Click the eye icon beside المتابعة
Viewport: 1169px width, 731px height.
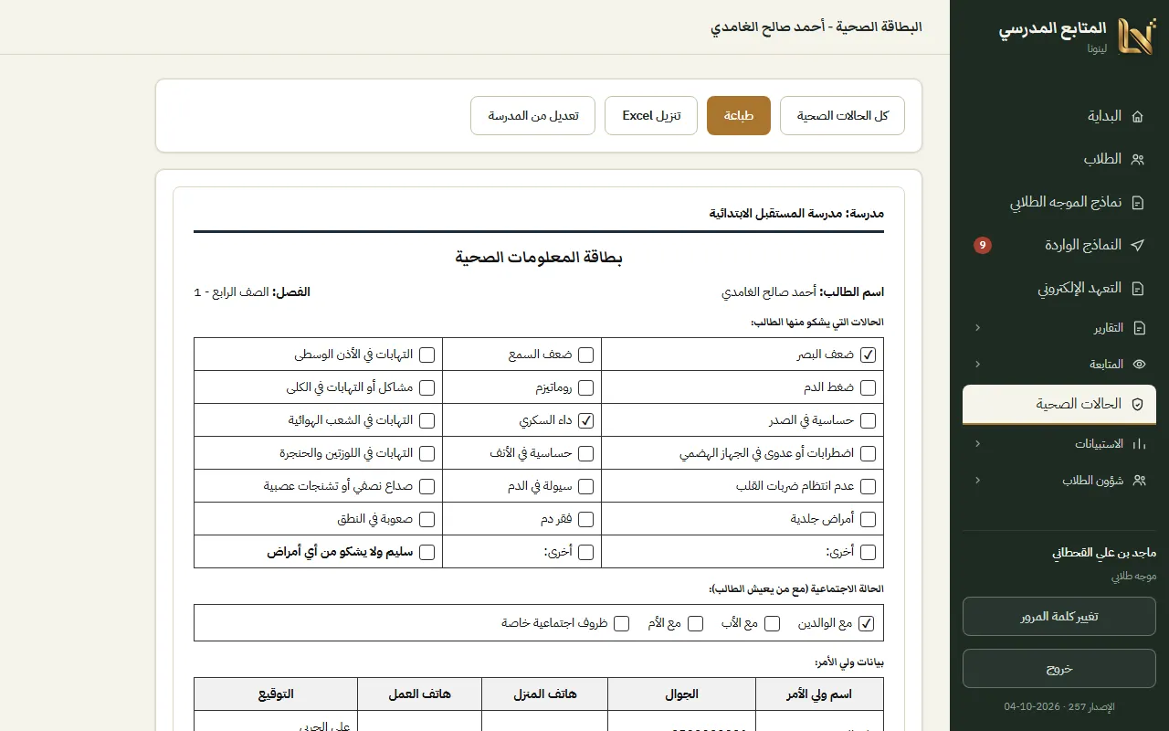click(x=1139, y=365)
